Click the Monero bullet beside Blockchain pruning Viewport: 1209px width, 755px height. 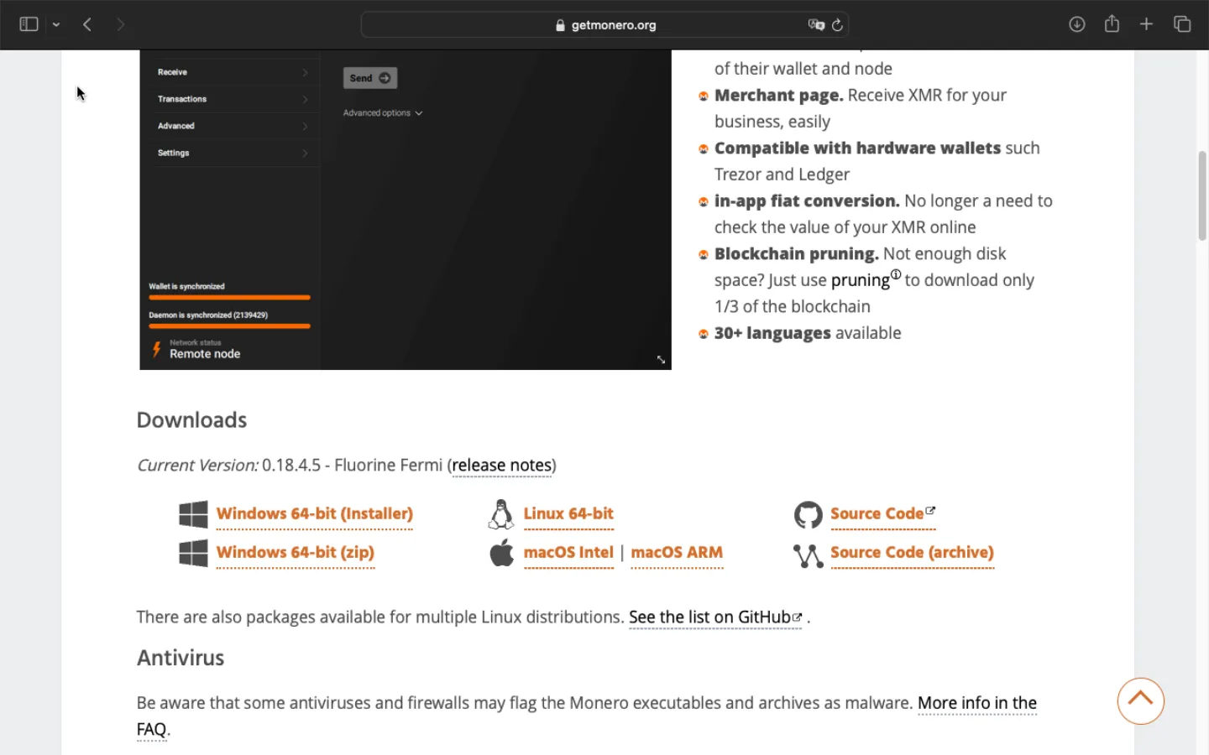coord(704,255)
